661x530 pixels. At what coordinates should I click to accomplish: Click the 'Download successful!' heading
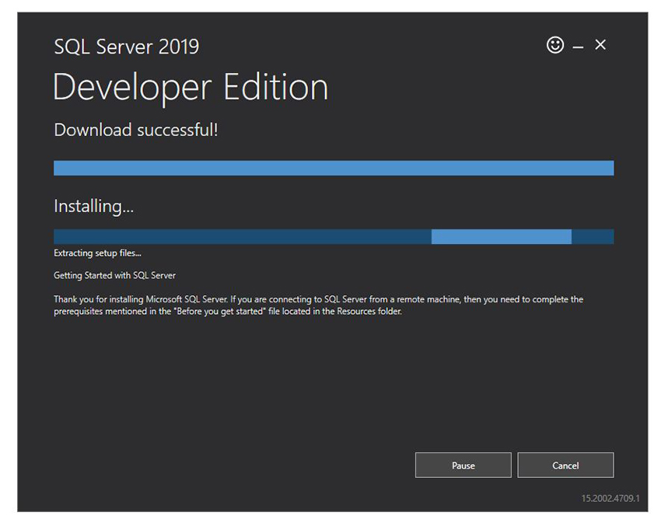coord(136,130)
